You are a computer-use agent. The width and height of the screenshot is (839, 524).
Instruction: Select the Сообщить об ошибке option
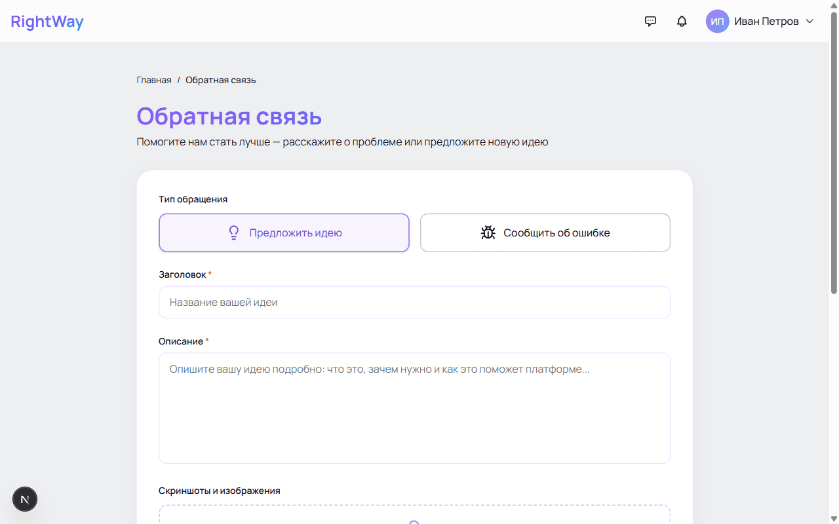click(545, 233)
